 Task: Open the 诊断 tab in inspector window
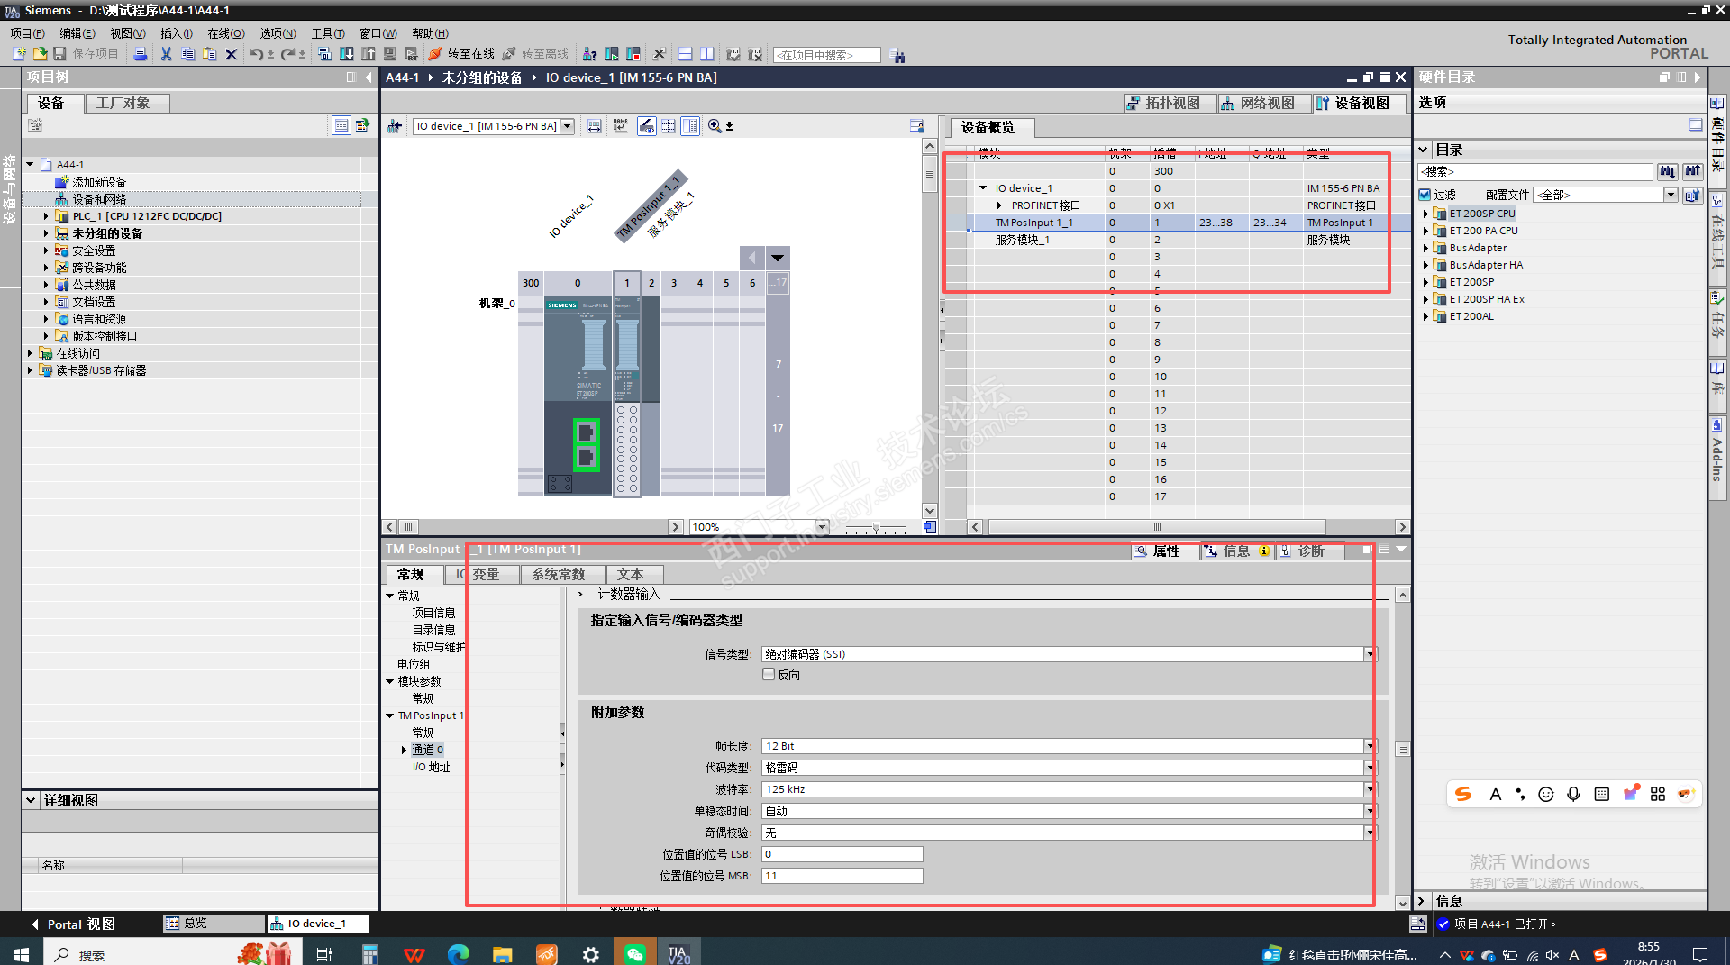pyautogui.click(x=1311, y=551)
